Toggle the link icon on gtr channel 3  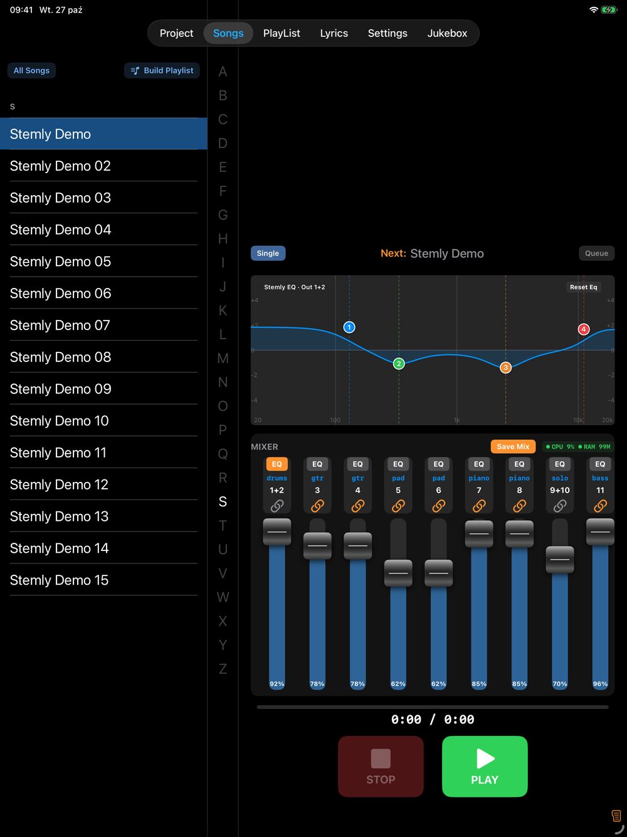point(317,506)
